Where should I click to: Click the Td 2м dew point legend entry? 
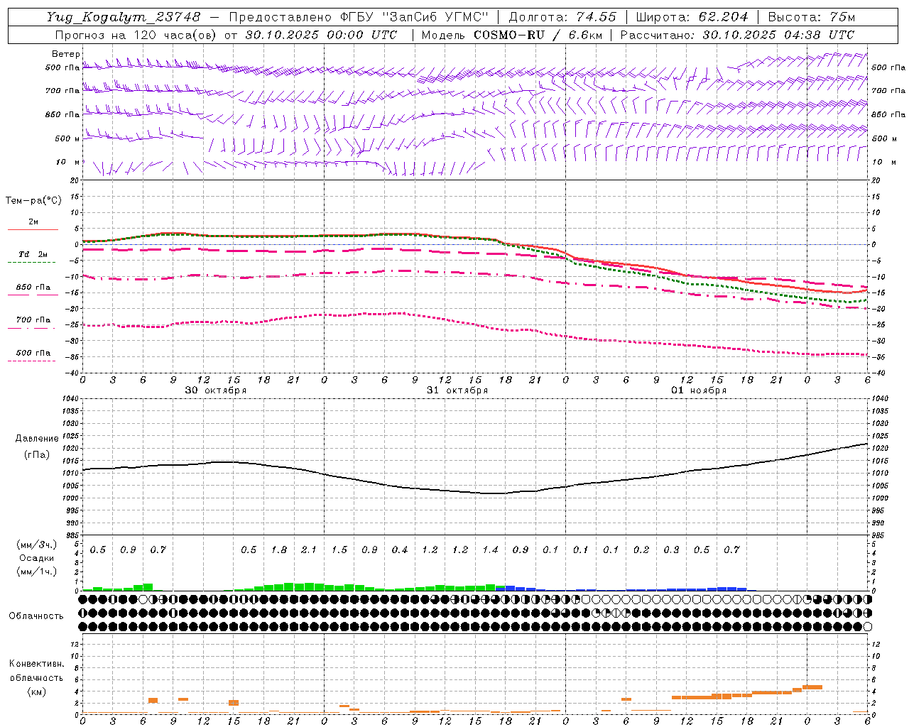tap(33, 254)
